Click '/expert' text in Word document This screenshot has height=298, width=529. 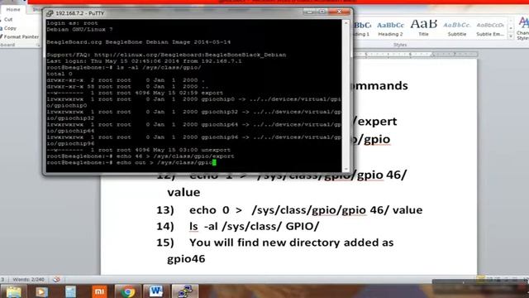[x=374, y=122]
